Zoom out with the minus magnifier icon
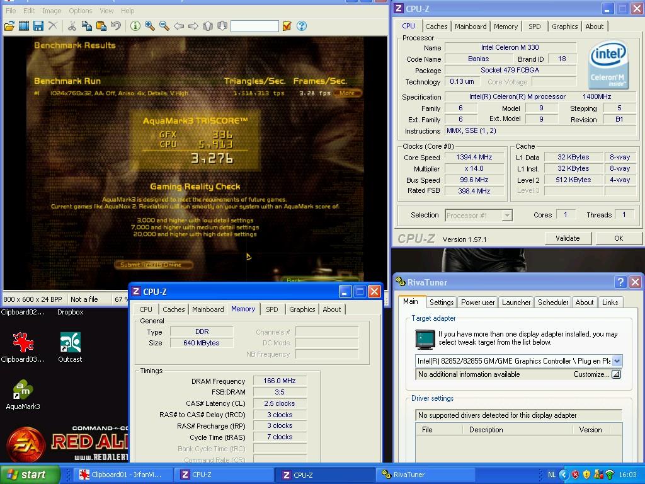Screen dimensions: 645x484 164,26
